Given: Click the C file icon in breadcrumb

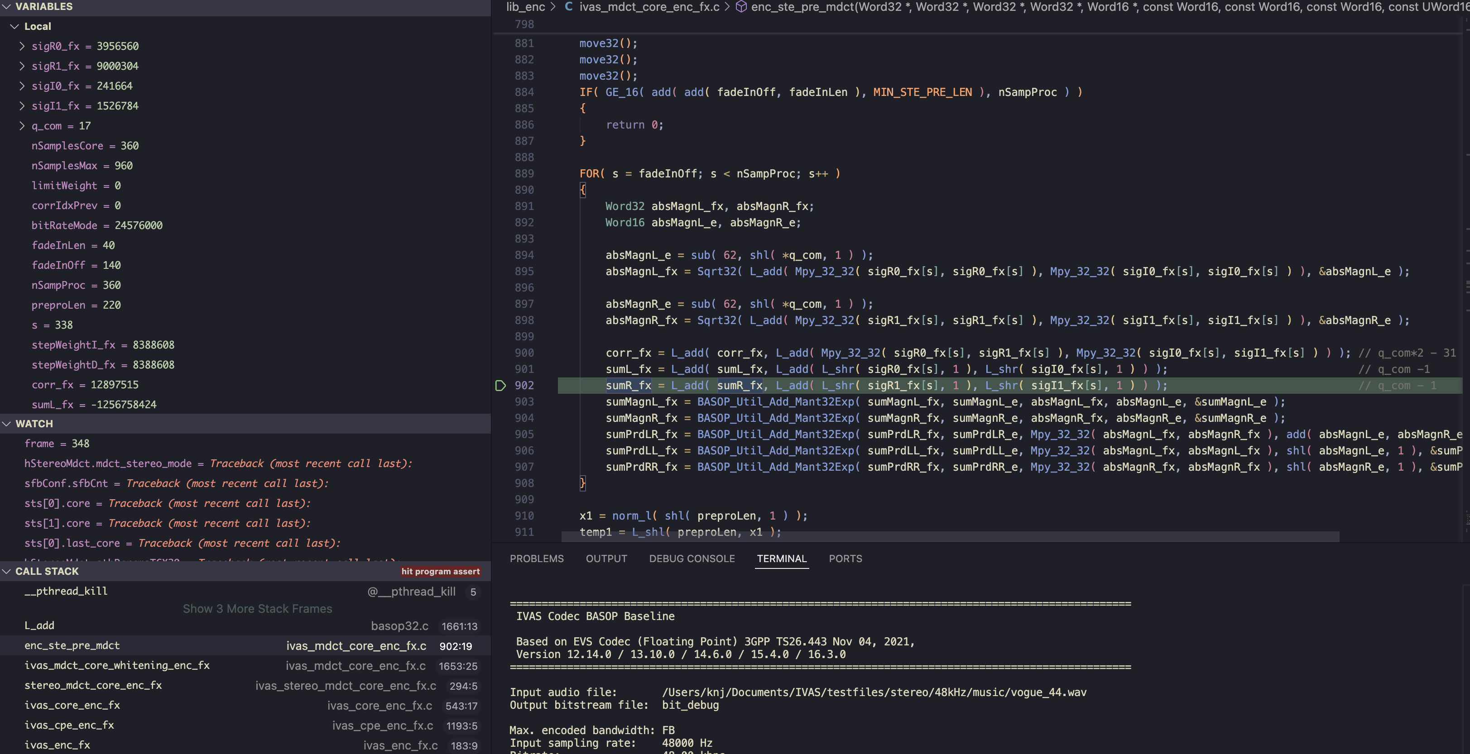Looking at the screenshot, I should pos(568,7).
